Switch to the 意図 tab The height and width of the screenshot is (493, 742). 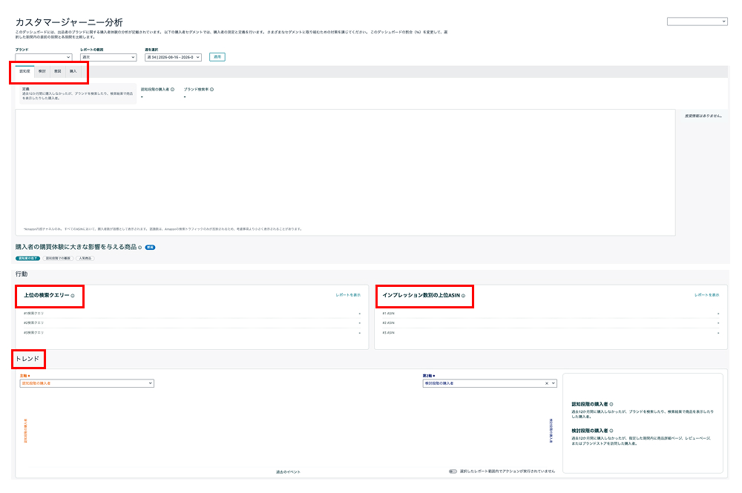click(58, 71)
